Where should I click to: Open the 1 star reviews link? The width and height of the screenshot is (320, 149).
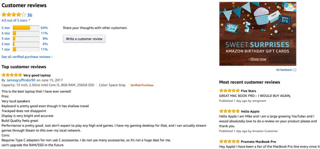(x=6, y=49)
